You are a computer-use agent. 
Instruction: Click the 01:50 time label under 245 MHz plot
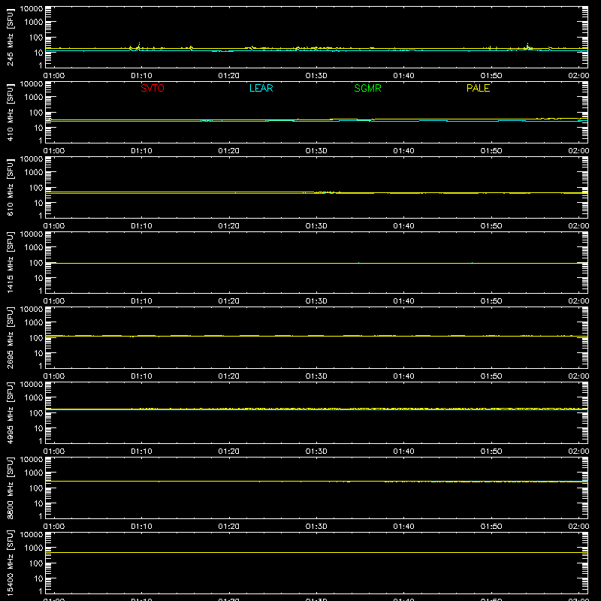tap(491, 76)
